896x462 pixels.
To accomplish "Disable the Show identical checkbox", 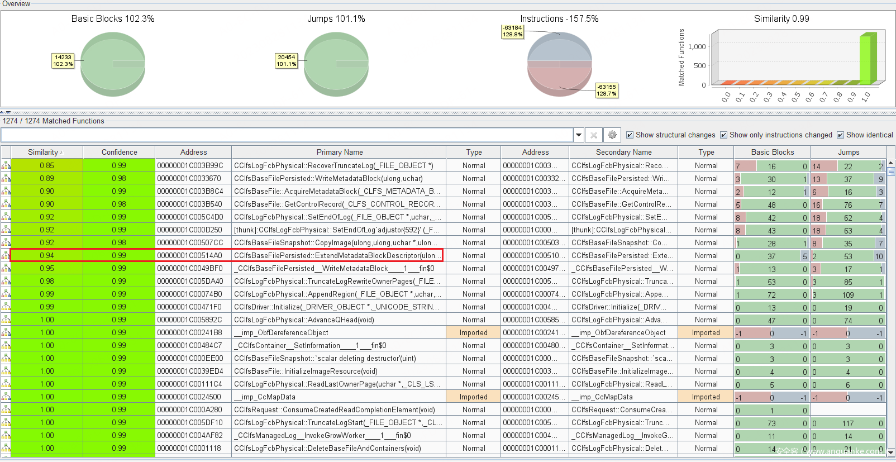I will (840, 135).
